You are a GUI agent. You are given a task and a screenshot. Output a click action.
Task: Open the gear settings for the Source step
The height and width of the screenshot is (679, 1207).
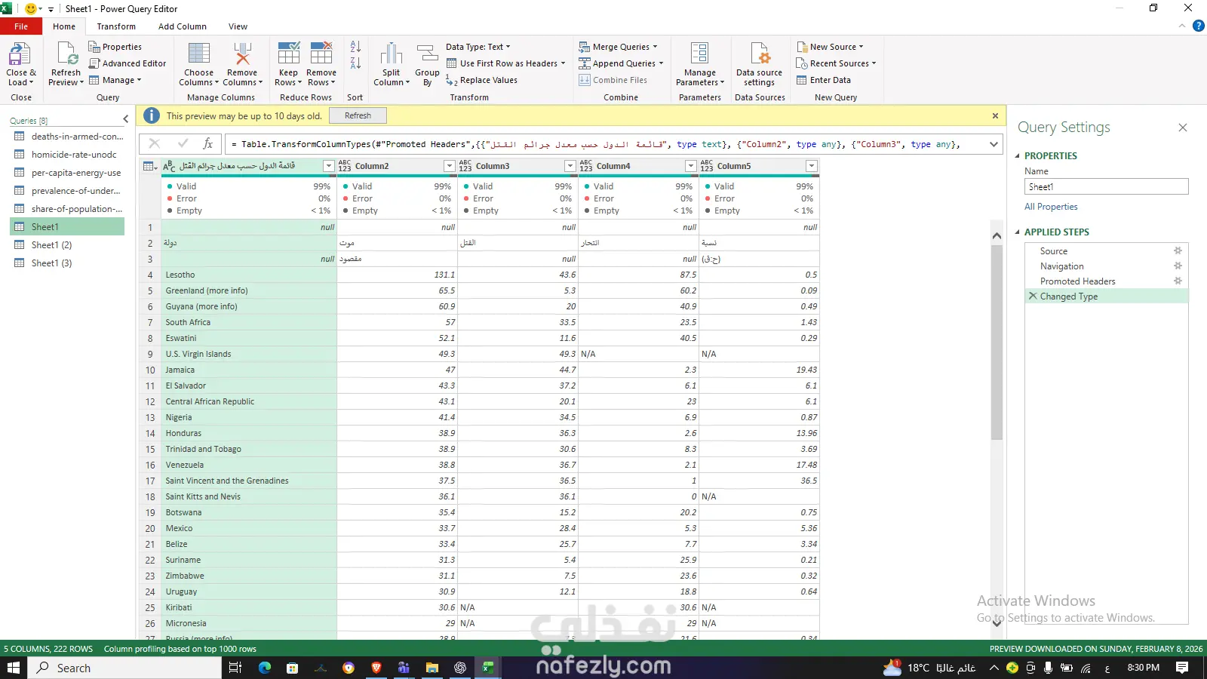point(1178,250)
